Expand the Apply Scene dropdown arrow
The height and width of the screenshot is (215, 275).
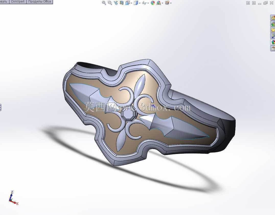point(162,3)
